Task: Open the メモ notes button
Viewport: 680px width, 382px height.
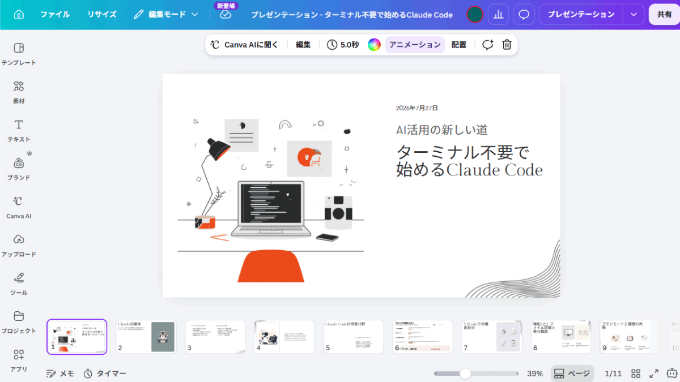Action: pyautogui.click(x=60, y=374)
